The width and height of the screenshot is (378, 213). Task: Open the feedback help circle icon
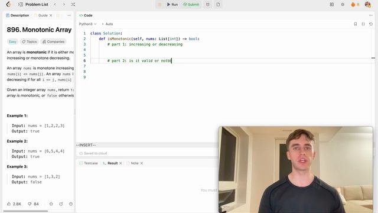tap(71, 204)
